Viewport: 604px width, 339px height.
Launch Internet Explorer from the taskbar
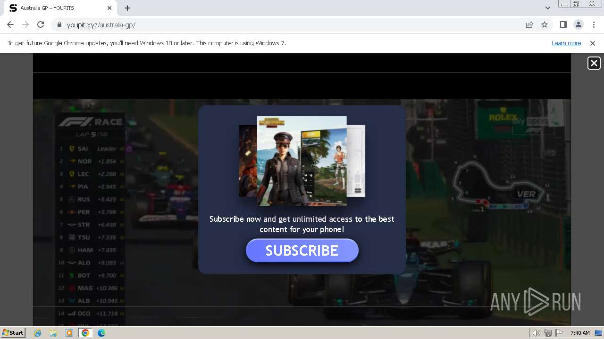point(38,333)
